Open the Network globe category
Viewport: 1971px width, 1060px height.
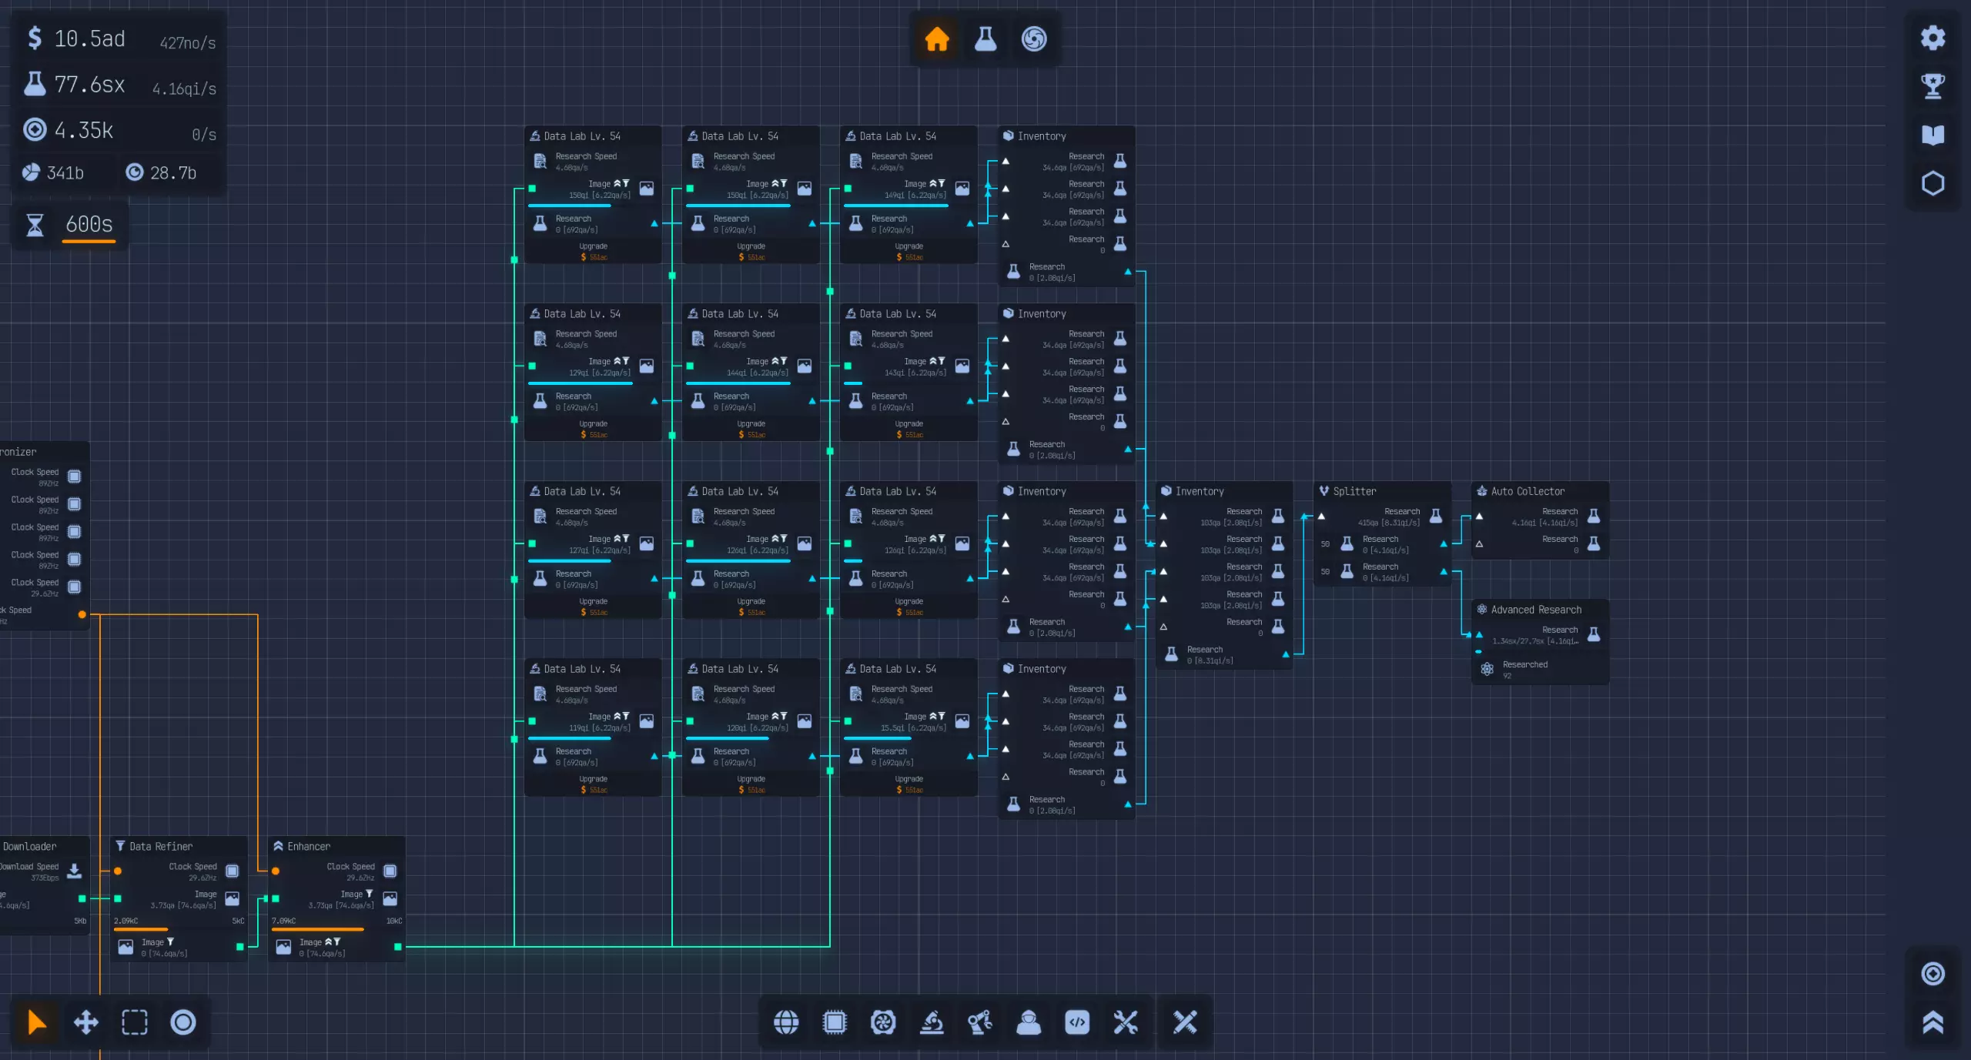tap(785, 1022)
